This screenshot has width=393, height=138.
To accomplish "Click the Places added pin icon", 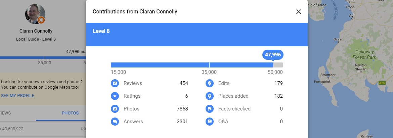I will (x=210, y=96).
